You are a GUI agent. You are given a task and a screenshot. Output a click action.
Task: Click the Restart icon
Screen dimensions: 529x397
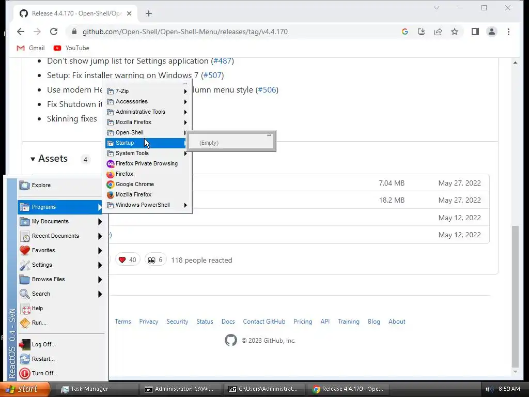point(24,359)
